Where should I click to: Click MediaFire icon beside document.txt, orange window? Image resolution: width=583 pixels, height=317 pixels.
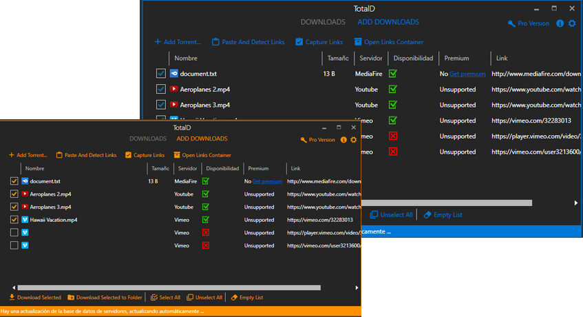25,181
